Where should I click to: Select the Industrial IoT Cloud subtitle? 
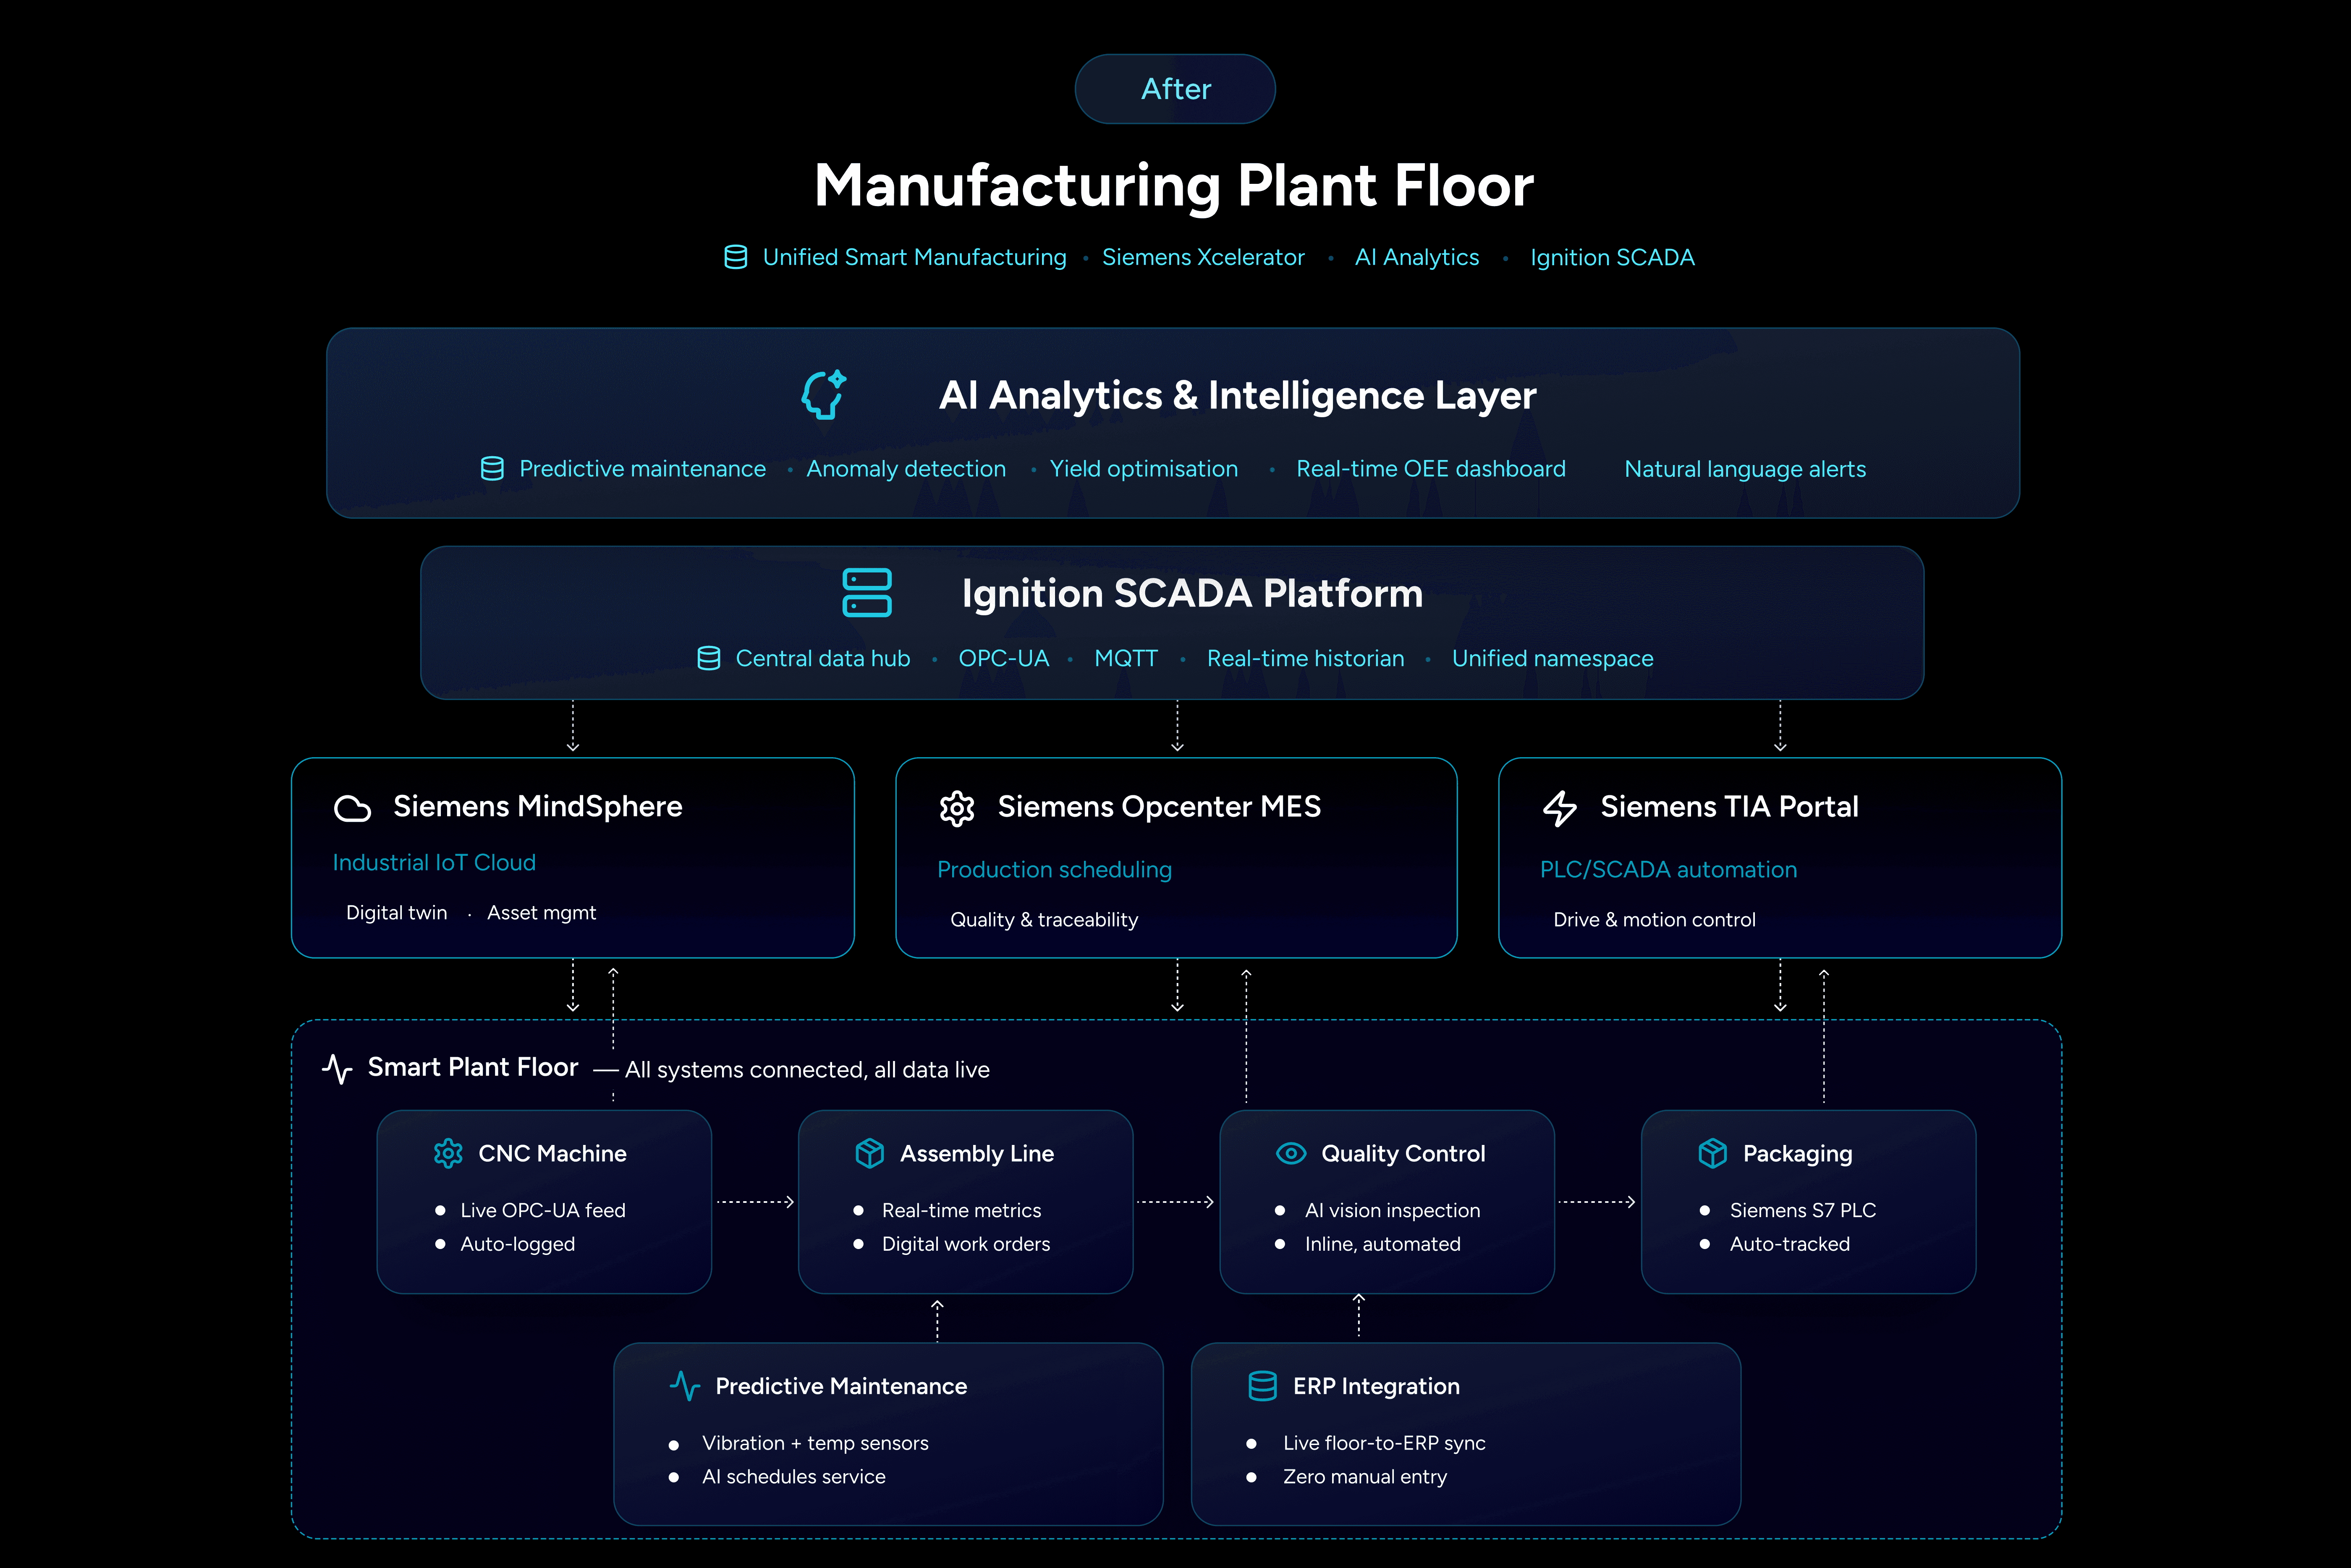(434, 862)
